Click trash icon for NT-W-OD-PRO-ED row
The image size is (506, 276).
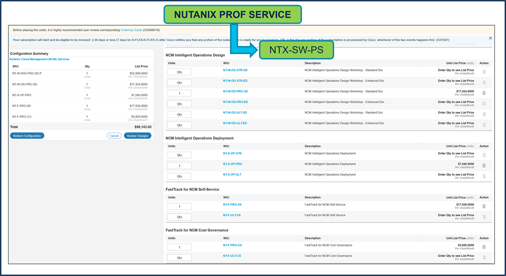pos(484,103)
